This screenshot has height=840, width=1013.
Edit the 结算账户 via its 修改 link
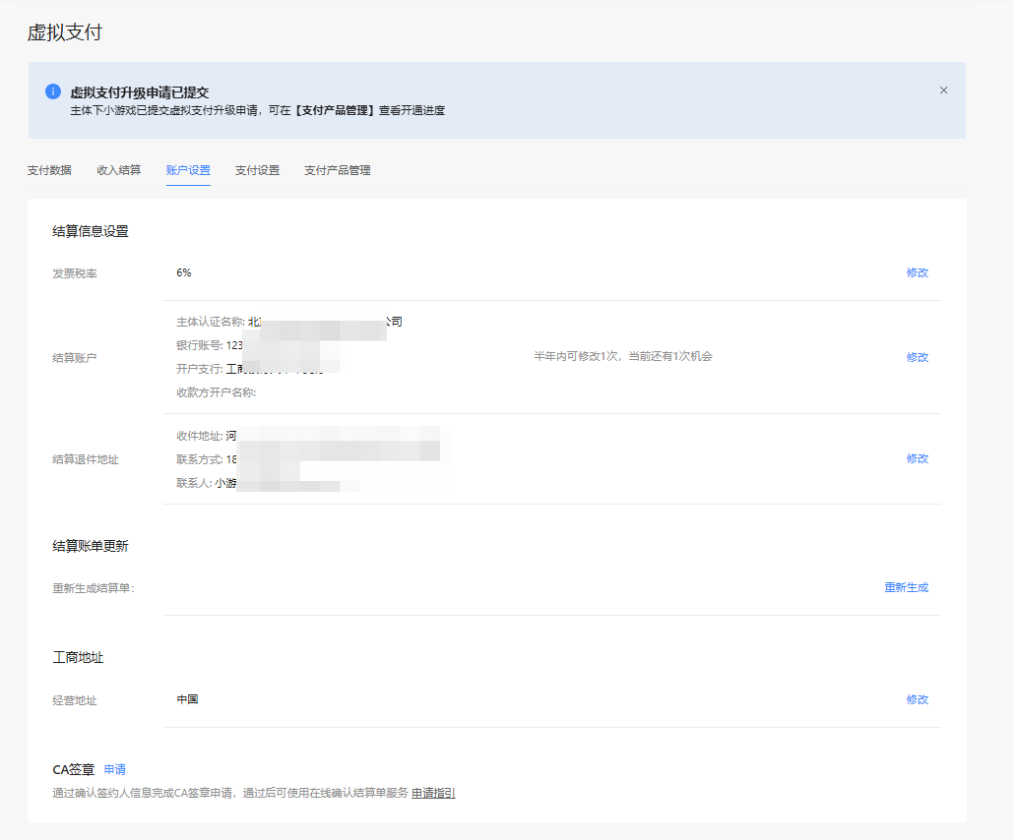point(917,357)
